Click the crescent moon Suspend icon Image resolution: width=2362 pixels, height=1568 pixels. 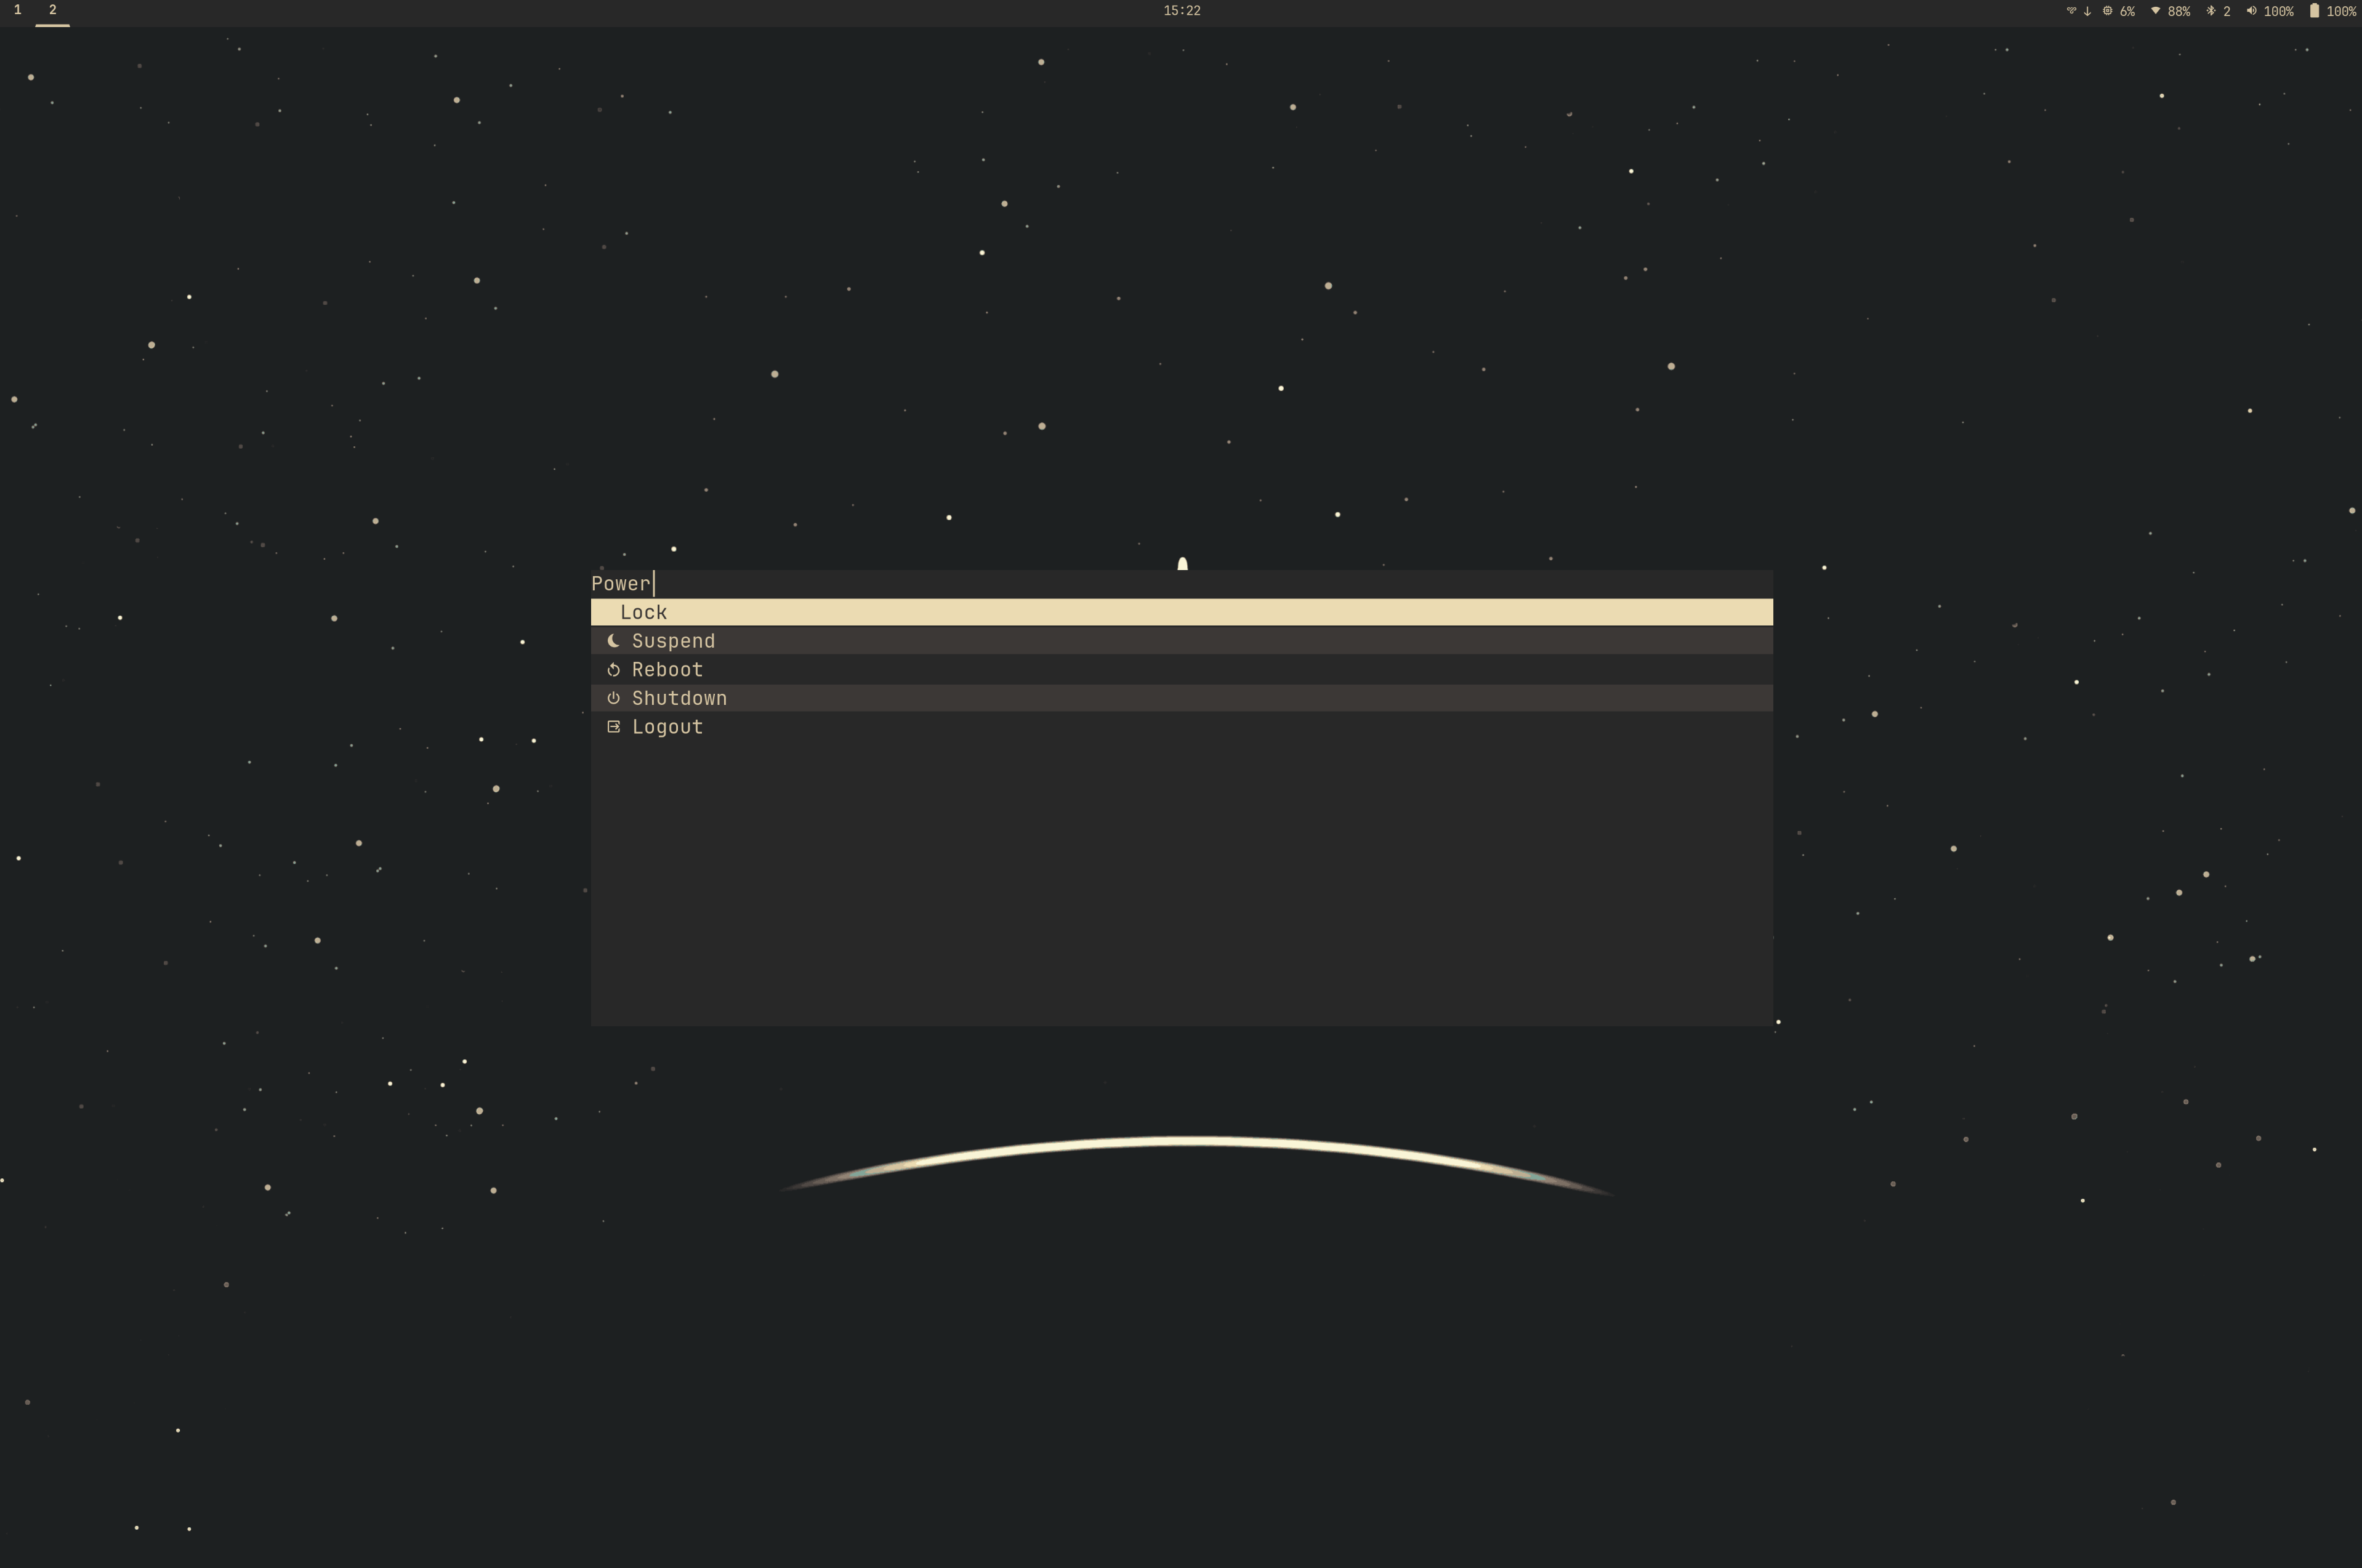click(x=613, y=641)
